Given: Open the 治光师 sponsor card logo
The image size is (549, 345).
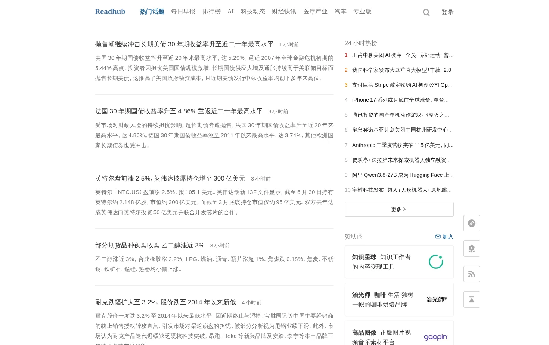Looking at the screenshot, I should coord(437,299).
